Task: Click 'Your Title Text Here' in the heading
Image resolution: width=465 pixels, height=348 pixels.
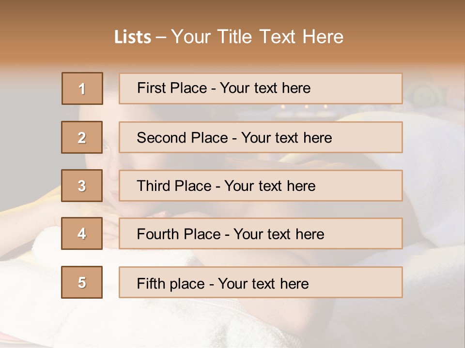Action: tap(257, 37)
